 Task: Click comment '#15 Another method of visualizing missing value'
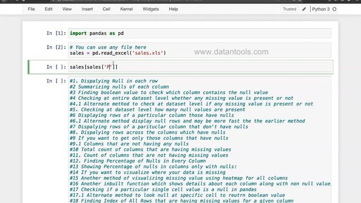(179, 178)
